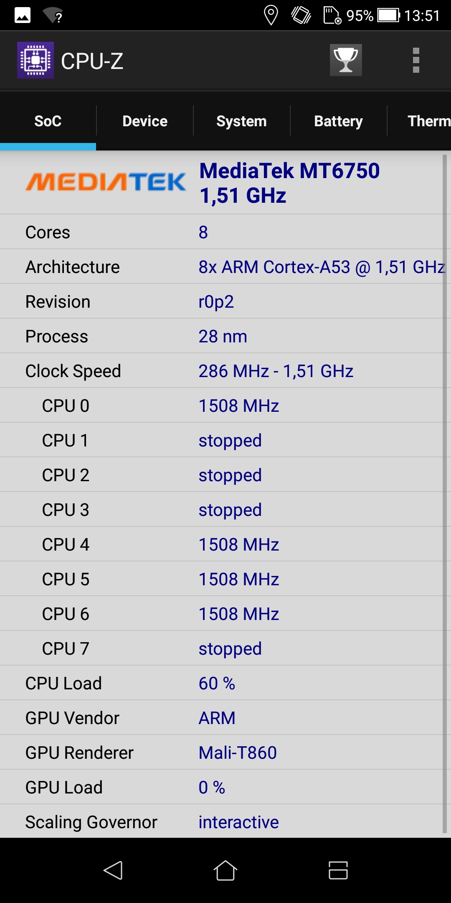
Task: Open the Battery tab
Action: tap(338, 121)
